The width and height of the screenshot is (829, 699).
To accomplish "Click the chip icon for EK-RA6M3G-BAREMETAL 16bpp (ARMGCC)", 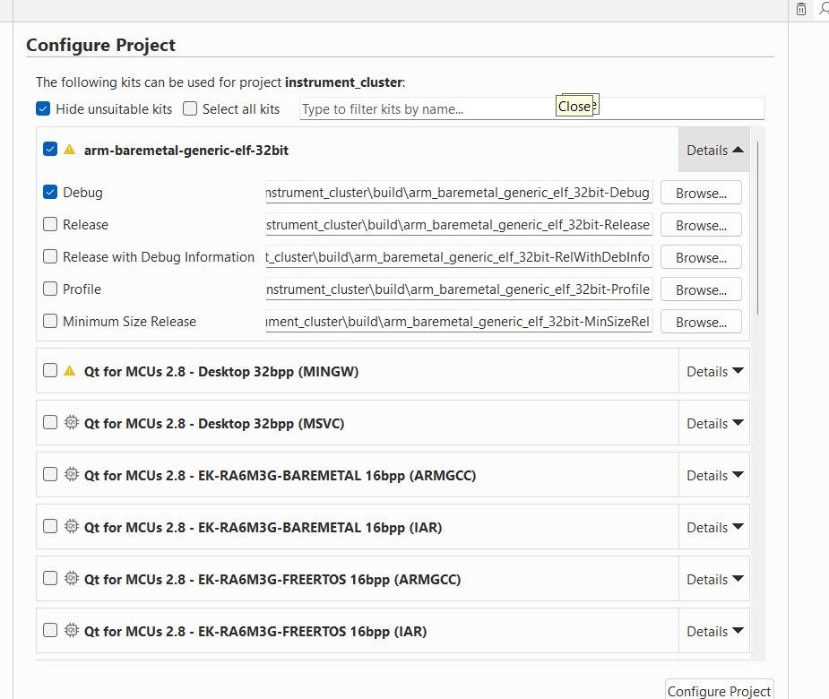I will tap(72, 475).
